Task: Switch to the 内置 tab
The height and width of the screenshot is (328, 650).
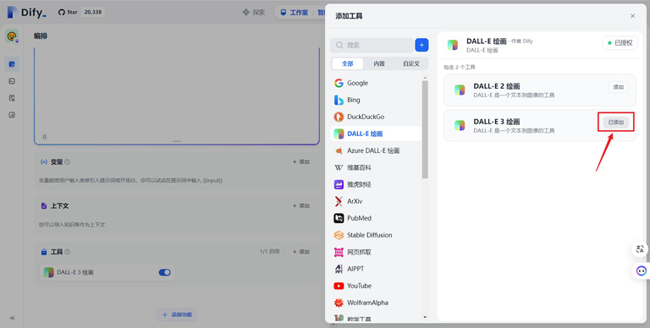Action: coord(379,63)
